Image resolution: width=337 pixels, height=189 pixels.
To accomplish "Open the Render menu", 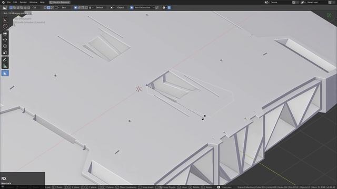I will [23, 2].
